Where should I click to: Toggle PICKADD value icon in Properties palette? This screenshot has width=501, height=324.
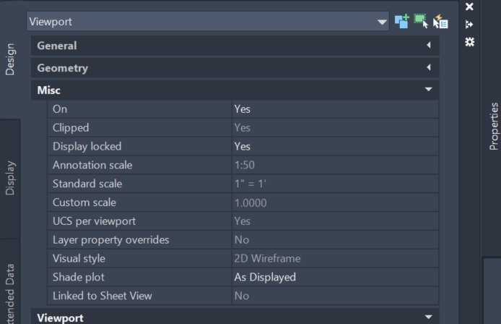[x=401, y=21]
